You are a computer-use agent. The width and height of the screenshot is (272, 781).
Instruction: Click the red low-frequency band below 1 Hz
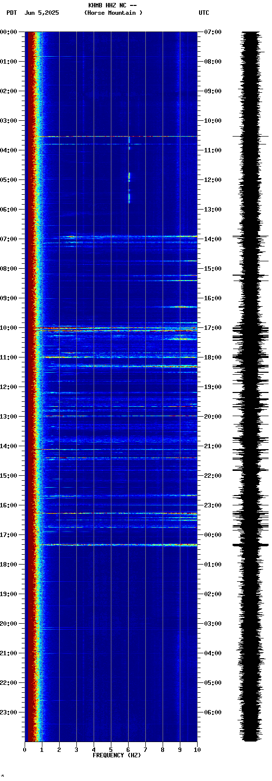click(32, 387)
